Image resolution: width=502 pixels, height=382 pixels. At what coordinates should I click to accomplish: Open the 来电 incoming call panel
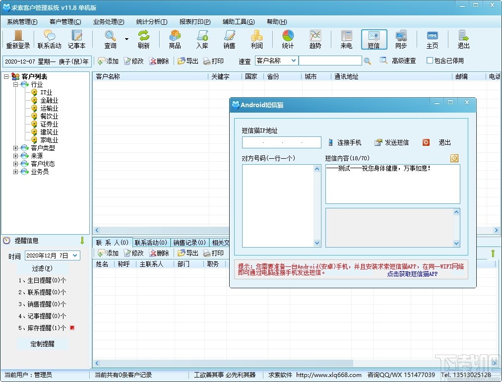pyautogui.click(x=346, y=40)
